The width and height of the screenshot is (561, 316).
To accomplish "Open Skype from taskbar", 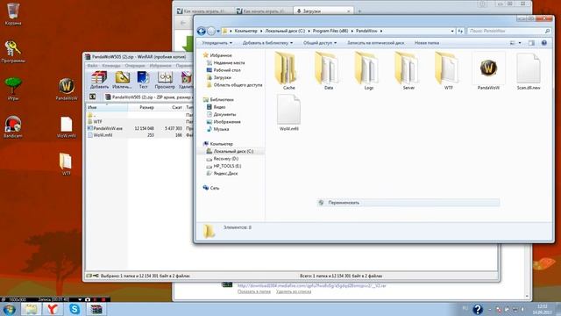I will 75,309.
